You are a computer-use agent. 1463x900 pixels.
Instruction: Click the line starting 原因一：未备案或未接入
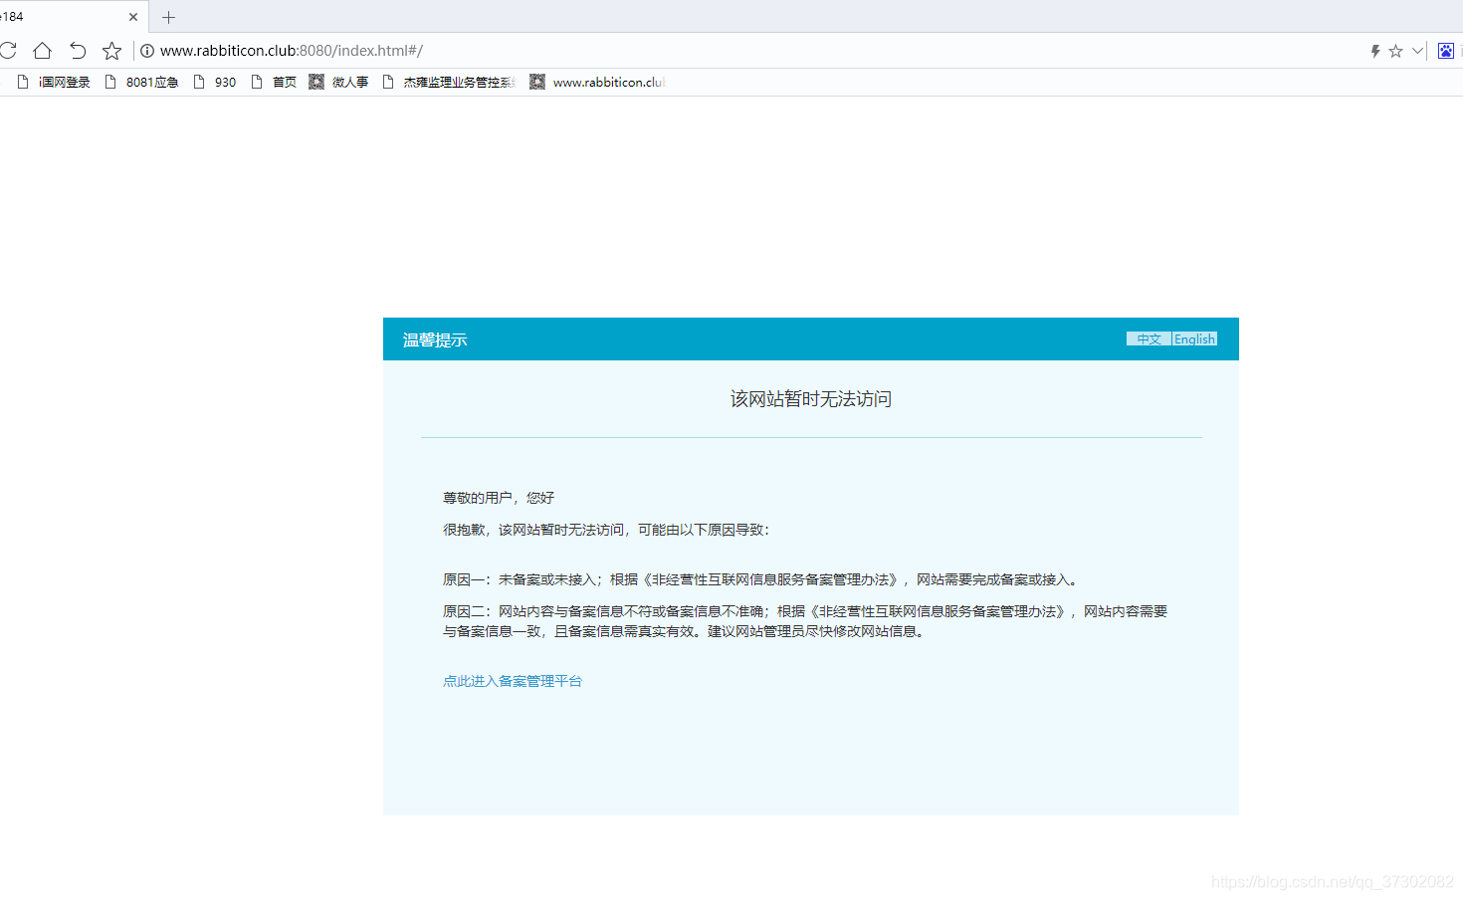tap(761, 579)
